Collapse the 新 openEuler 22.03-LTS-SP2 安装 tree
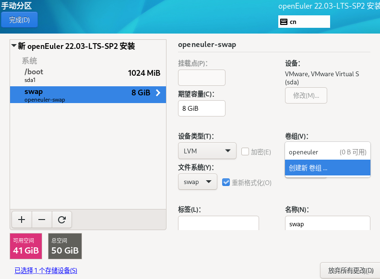This screenshot has height=279, width=380. click(14, 46)
